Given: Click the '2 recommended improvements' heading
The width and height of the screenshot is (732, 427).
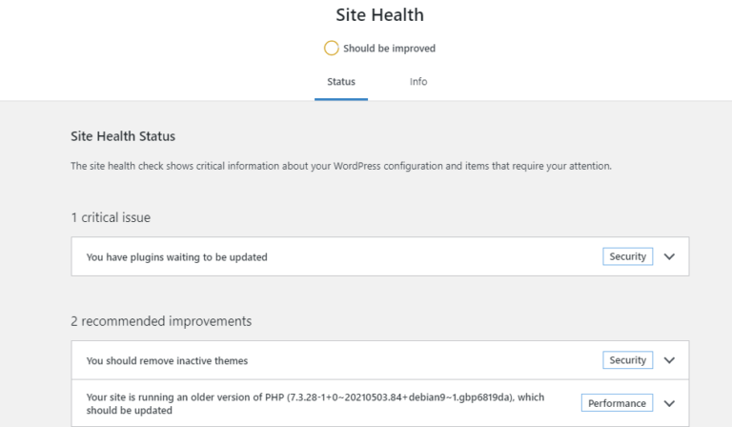Looking at the screenshot, I should pyautogui.click(x=161, y=321).
